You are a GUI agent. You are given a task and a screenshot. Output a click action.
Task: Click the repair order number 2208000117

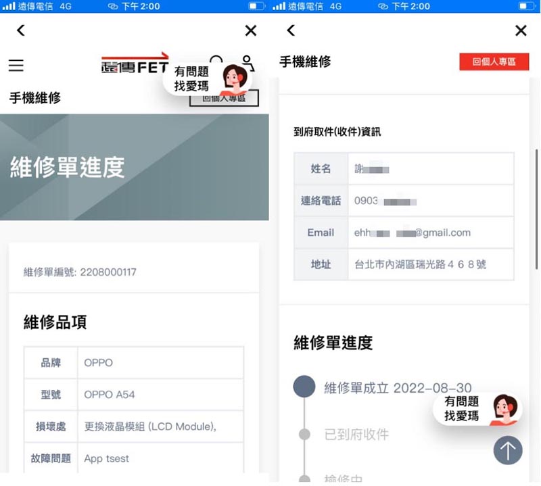108,272
